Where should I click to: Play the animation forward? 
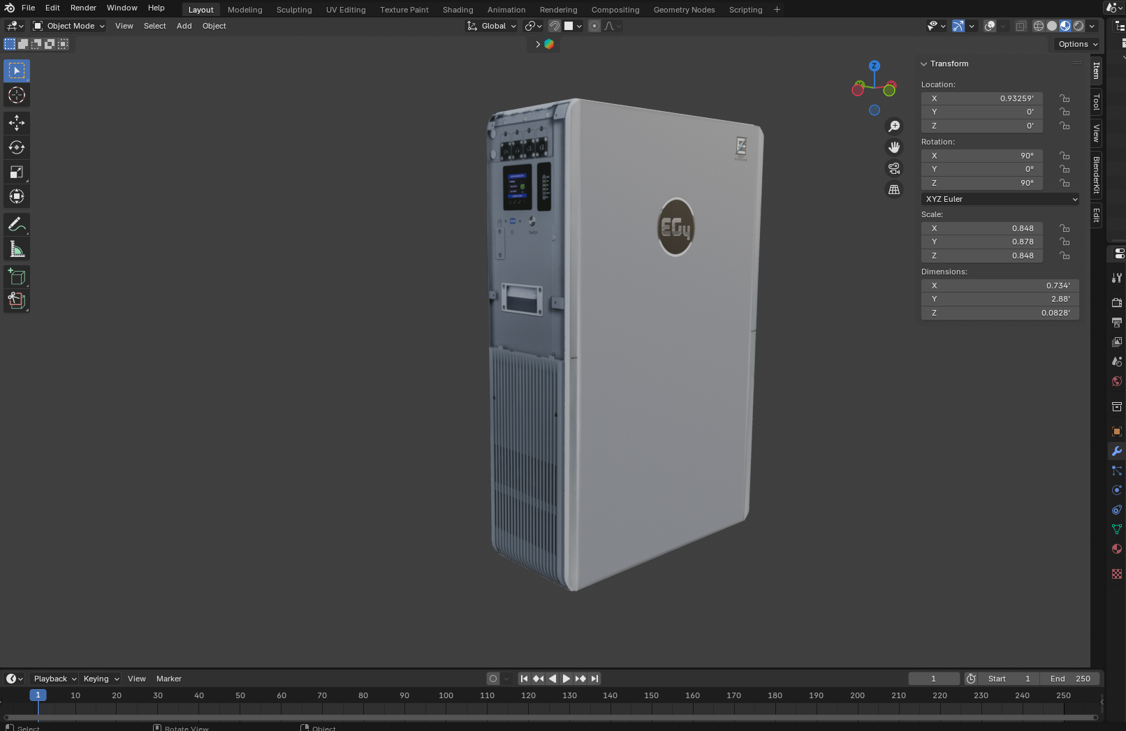pos(566,679)
